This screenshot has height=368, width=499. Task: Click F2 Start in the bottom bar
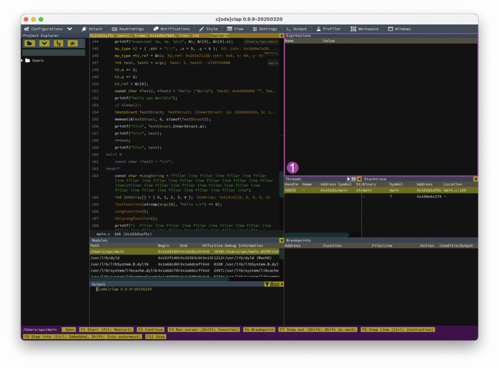click(106, 330)
